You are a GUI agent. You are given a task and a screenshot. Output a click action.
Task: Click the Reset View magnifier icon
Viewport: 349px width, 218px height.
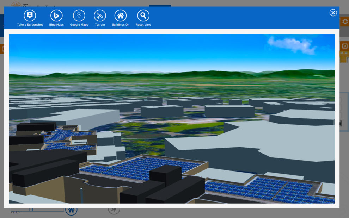tap(143, 15)
